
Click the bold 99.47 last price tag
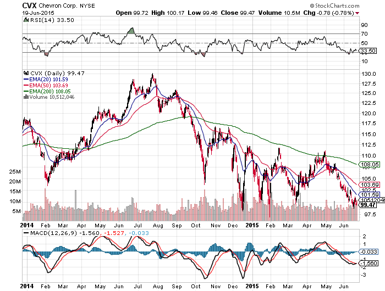coord(368,205)
